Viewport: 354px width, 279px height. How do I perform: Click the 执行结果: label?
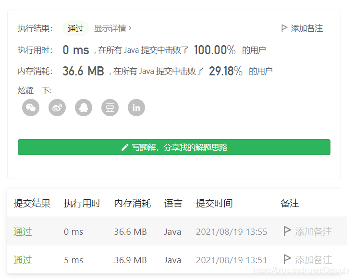pyautogui.click(x=35, y=28)
